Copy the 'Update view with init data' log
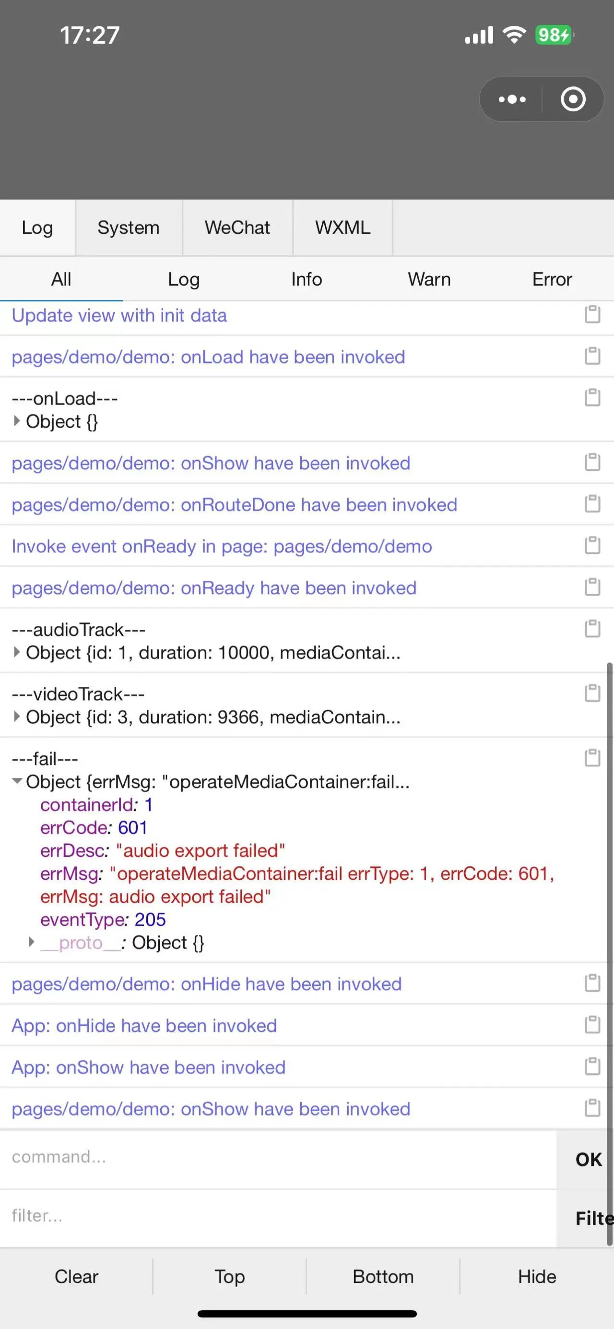Viewport: 614px width, 1329px height. coord(592,314)
